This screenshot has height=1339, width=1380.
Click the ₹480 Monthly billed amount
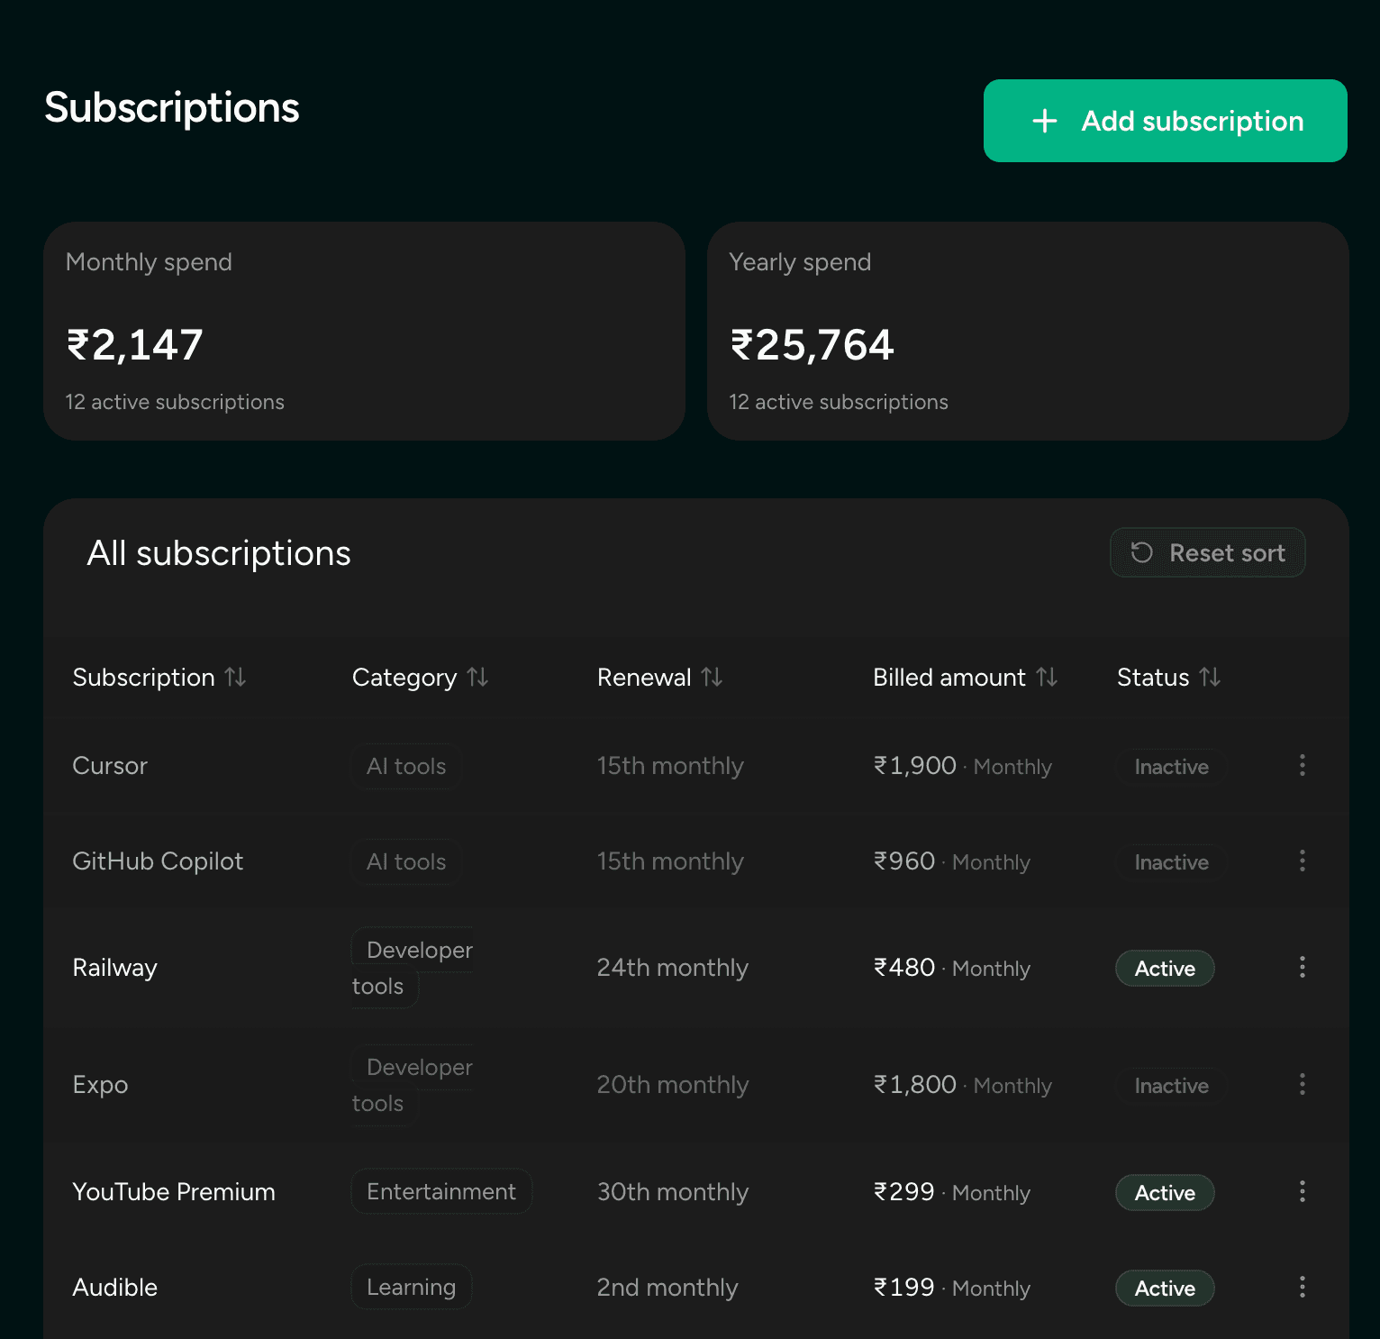951,968
